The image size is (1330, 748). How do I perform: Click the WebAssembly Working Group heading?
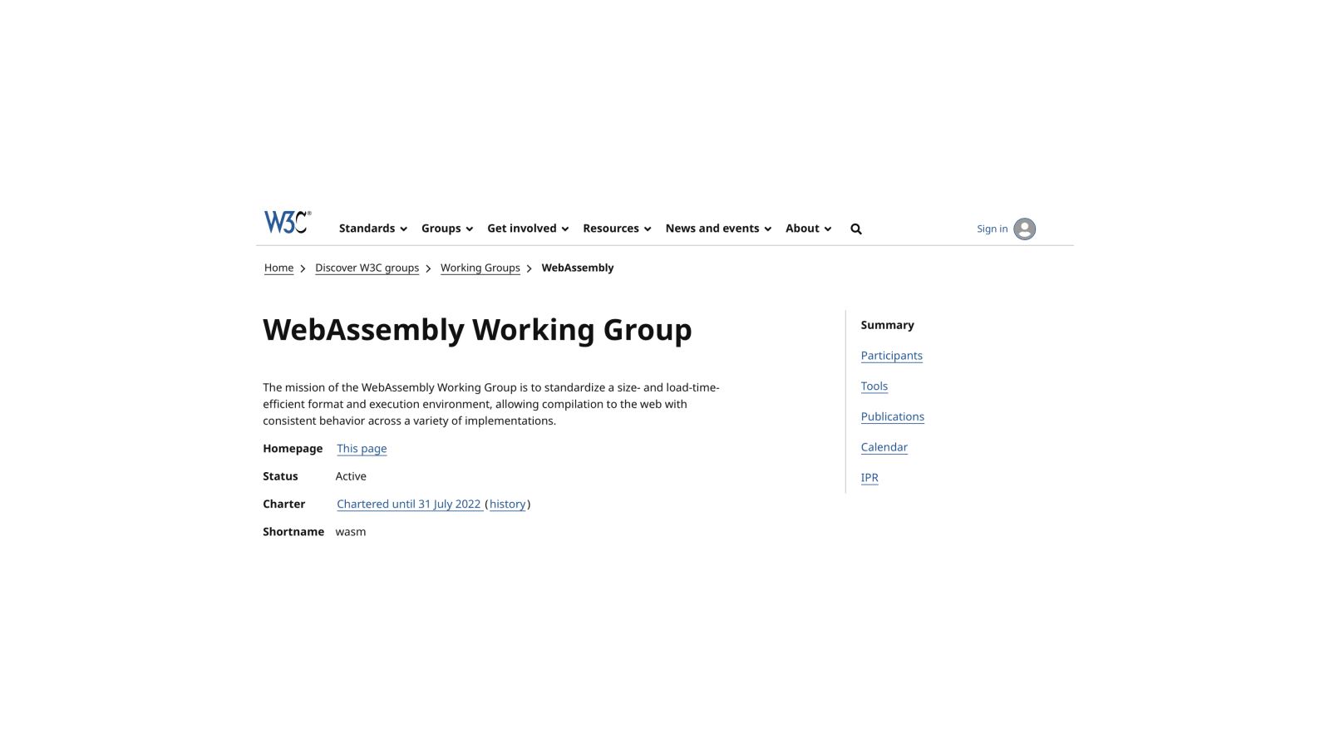477,329
